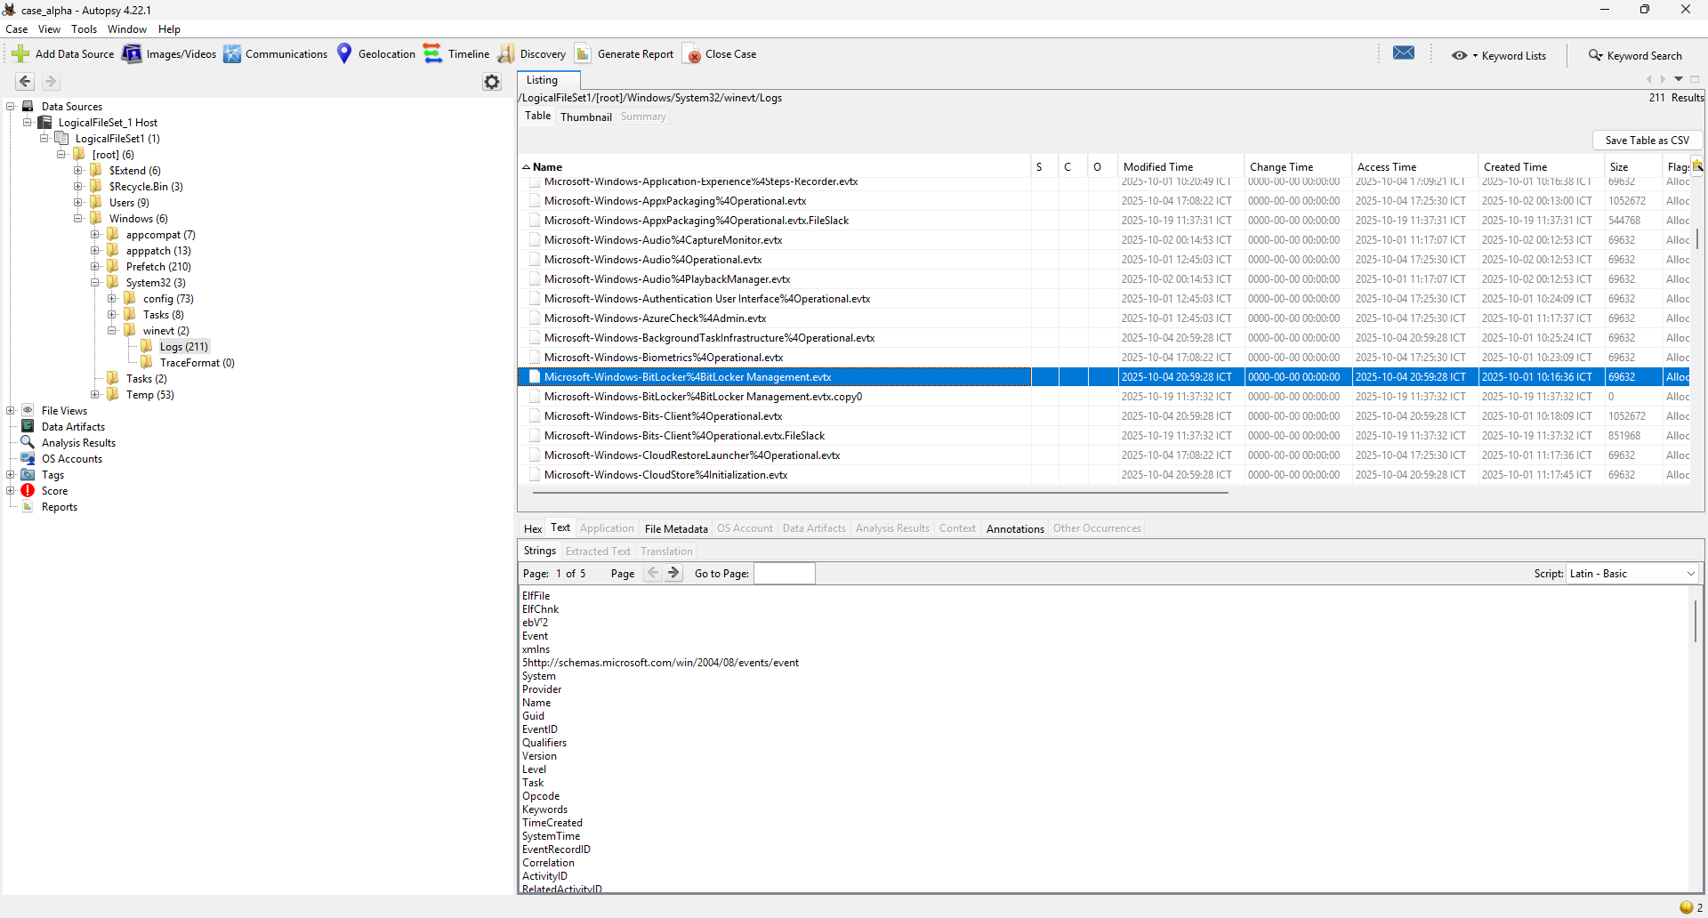
Task: Select the Logs (211) tree folder
Action: click(x=183, y=347)
